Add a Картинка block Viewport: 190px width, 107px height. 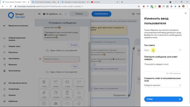click(79, 83)
